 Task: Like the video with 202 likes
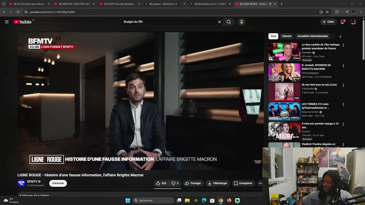point(161,183)
